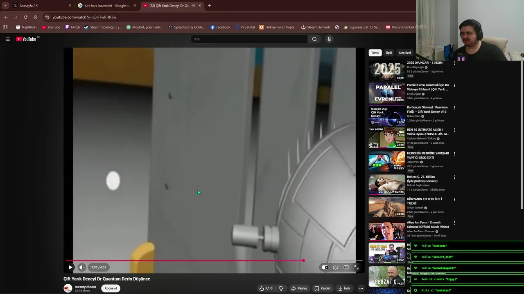524x294 pixels.
Task: Select the Size özel filter chip
Action: (405, 53)
